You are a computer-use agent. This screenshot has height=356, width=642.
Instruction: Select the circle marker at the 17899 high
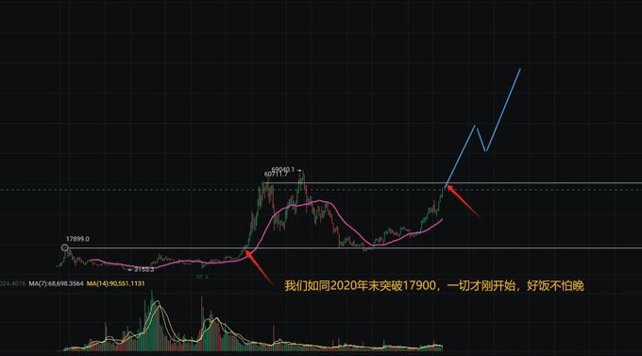click(65, 247)
